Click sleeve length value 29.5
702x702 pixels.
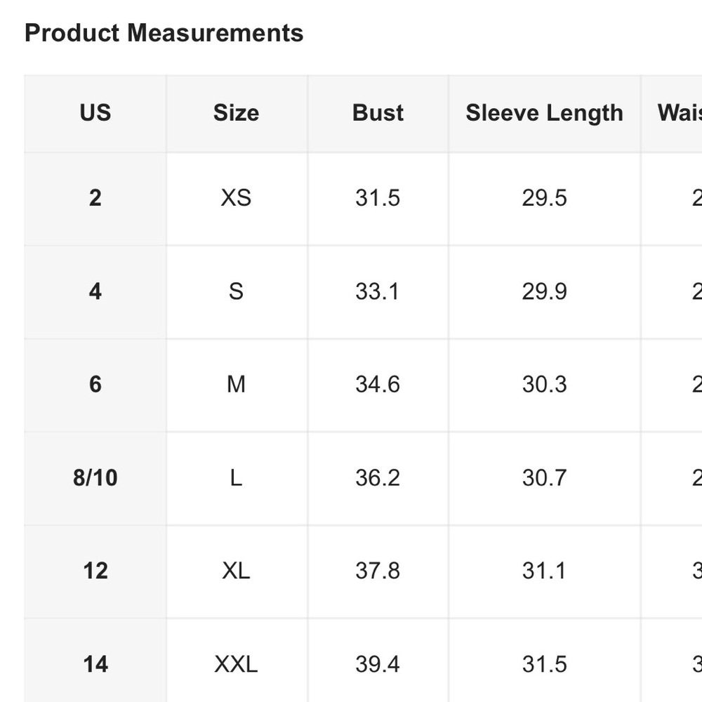[x=544, y=198]
